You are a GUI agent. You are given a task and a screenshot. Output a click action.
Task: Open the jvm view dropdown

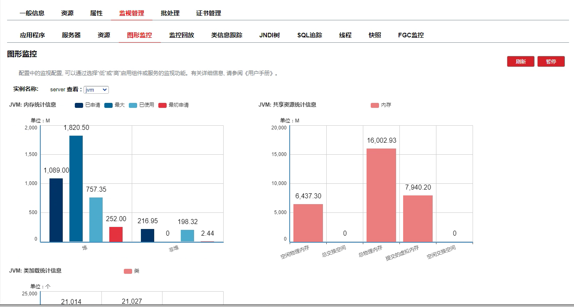96,90
